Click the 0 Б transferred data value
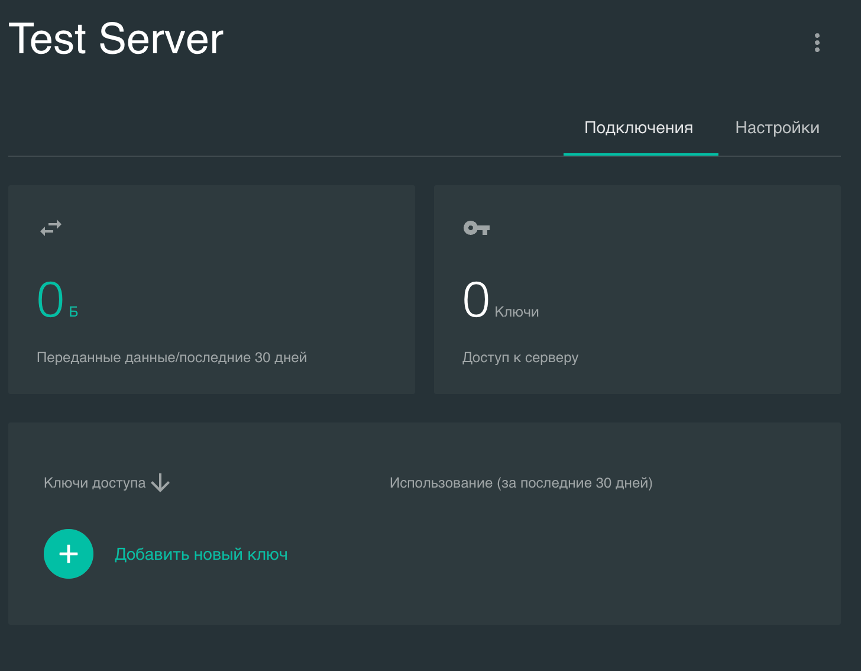Image resolution: width=861 pixels, height=671 pixels. click(x=58, y=299)
